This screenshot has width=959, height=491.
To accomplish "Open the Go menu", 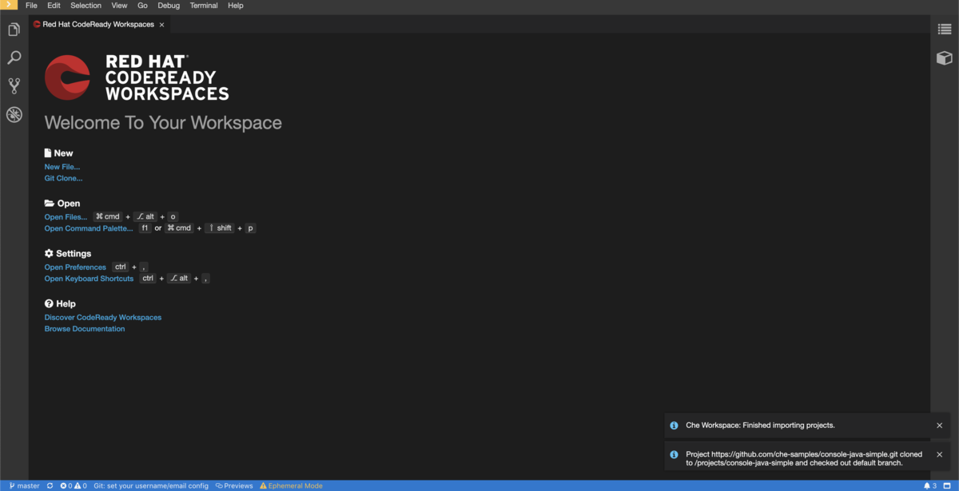I will point(142,6).
